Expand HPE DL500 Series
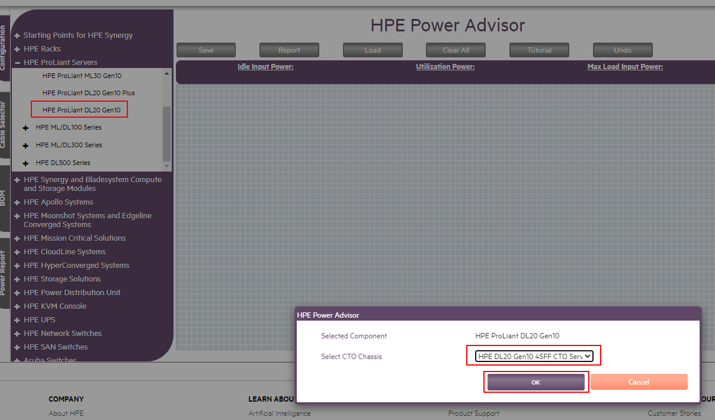This screenshot has height=420, width=715. [x=25, y=163]
